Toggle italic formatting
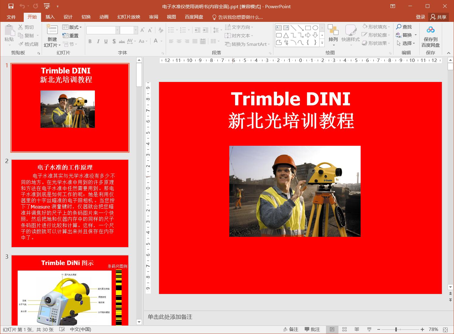Image resolution: width=454 pixels, height=334 pixels. 98,41
